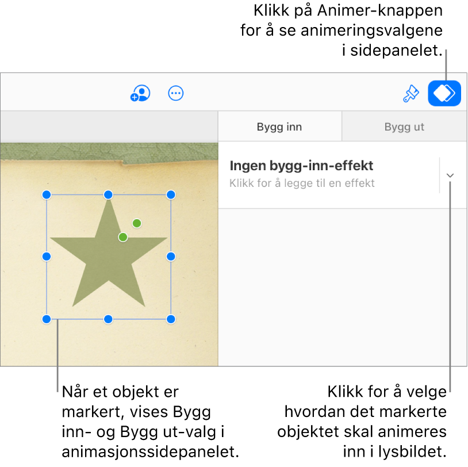Click the top-right selection handle
Screen dimensions: 468x467
[170, 195]
